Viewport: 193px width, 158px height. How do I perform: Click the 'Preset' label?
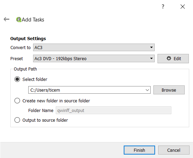pos(17,58)
